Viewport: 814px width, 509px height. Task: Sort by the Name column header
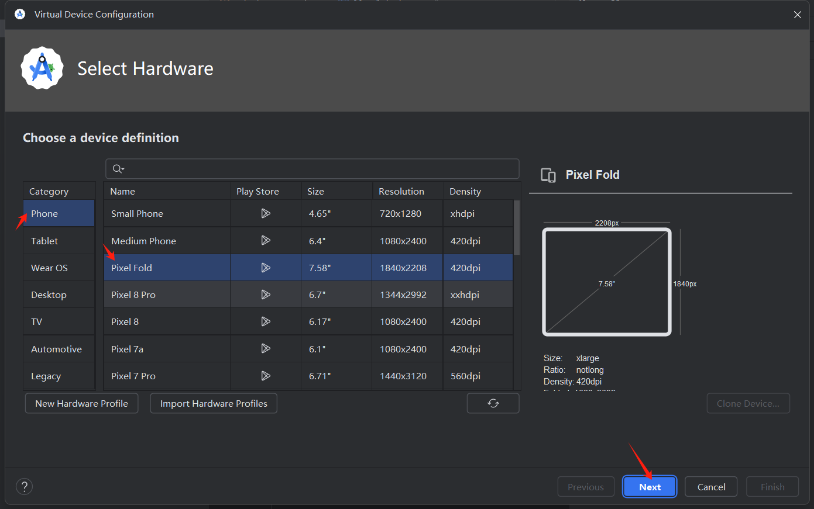coord(167,191)
